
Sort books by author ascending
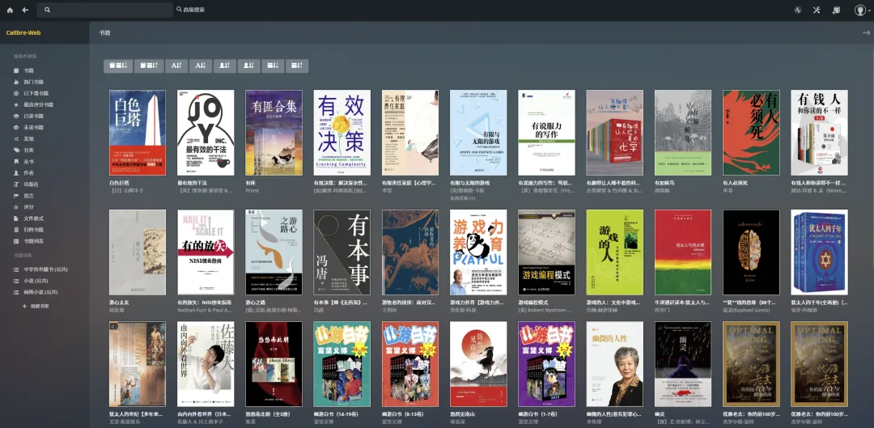(x=225, y=66)
